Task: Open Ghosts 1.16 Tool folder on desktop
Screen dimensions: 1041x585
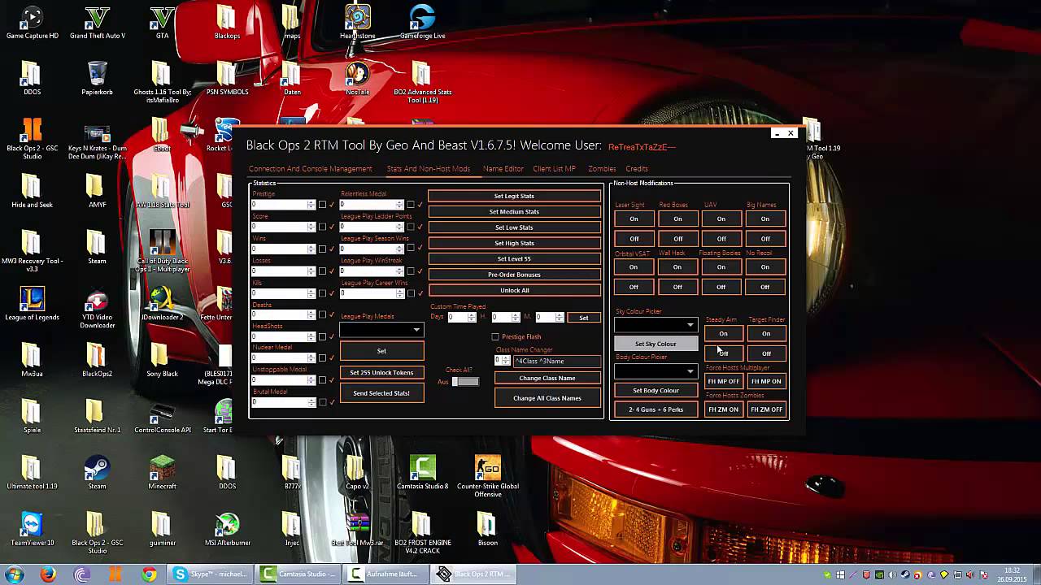Action: click(x=162, y=81)
